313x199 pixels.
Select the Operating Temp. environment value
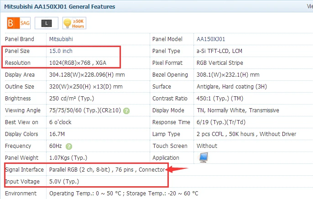pos(124,194)
